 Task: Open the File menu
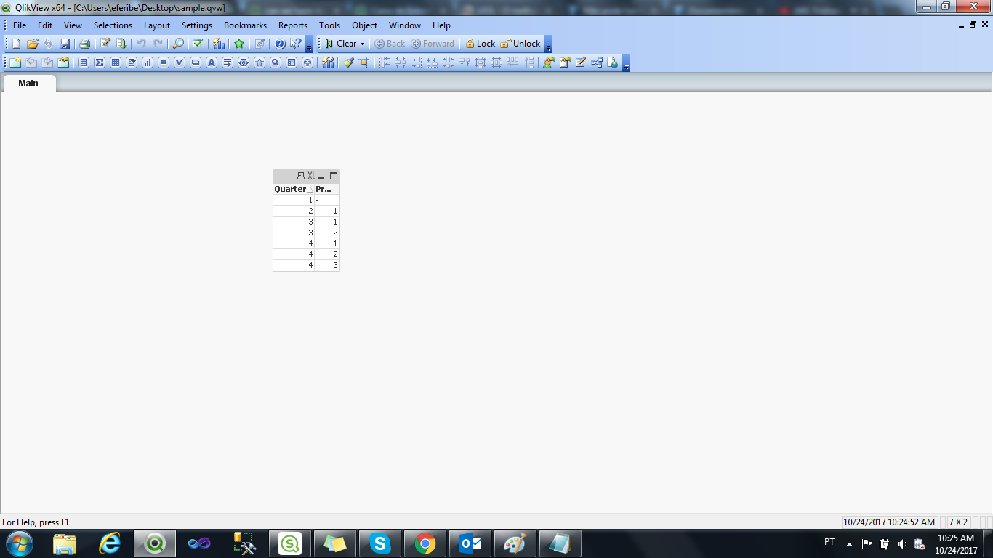click(20, 25)
